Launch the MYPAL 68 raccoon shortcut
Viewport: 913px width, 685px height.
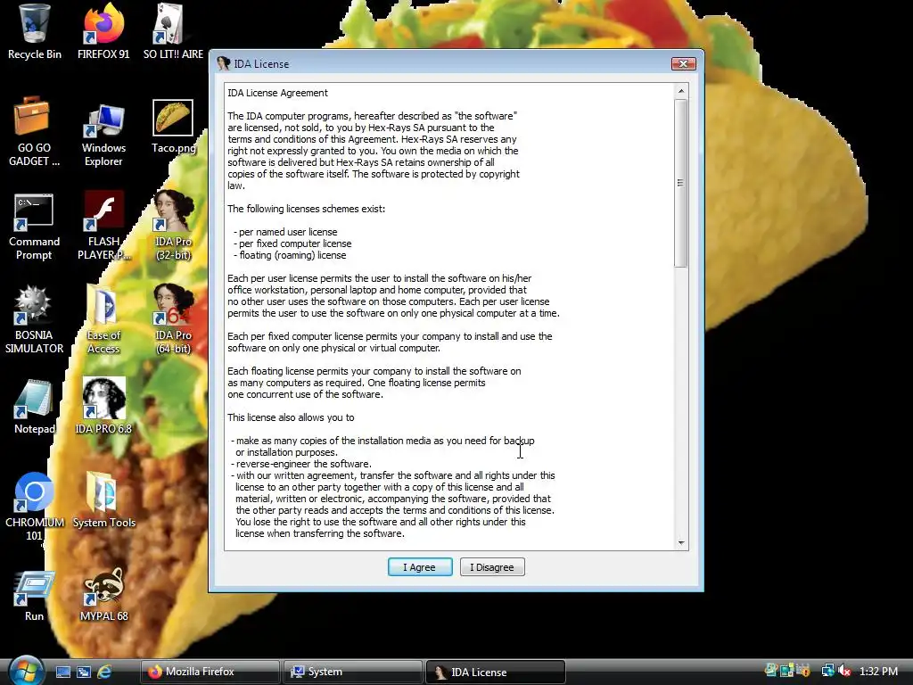pyautogui.click(x=103, y=595)
